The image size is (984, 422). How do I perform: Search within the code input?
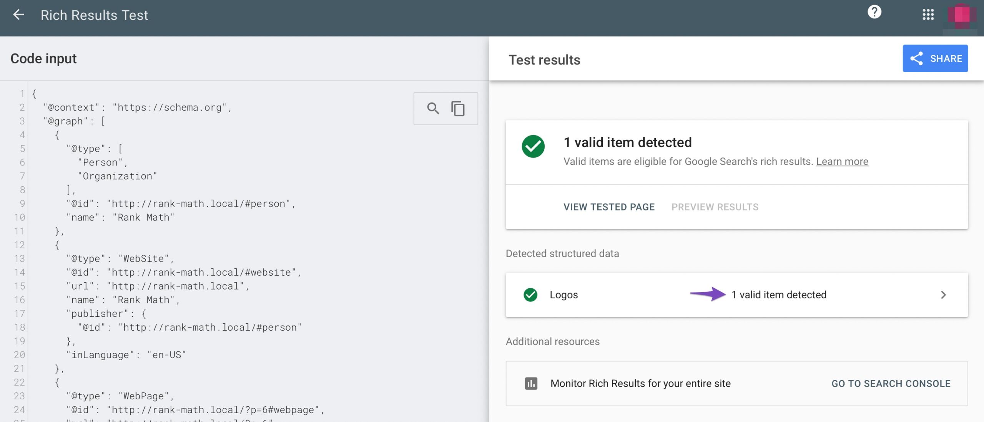tap(433, 108)
